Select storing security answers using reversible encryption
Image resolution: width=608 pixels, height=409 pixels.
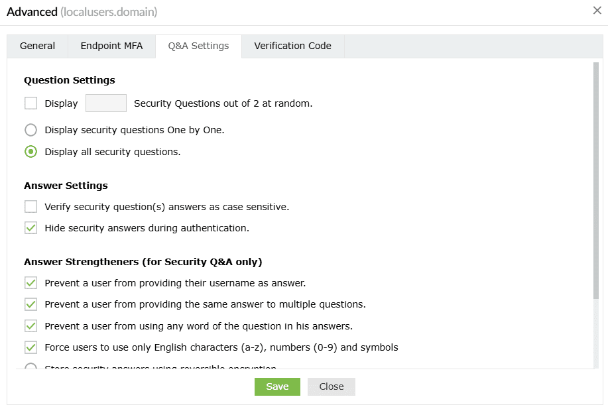pyautogui.click(x=30, y=366)
